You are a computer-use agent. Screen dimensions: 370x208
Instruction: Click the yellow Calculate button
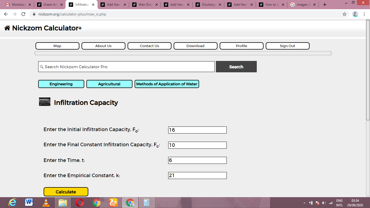66,192
